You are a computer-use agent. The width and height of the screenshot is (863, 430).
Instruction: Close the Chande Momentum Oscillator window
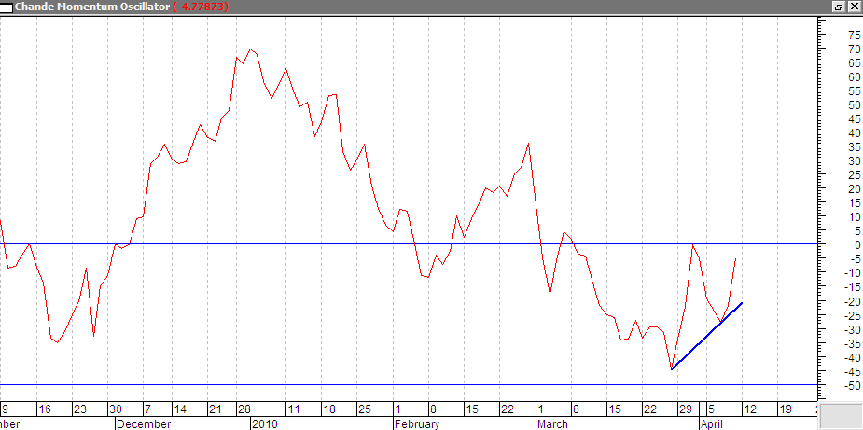coord(853,7)
